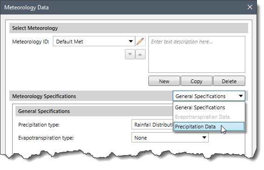Click the Meteorology Data title bar text
Viewport: 264px width, 170px height.
pos(26,7)
